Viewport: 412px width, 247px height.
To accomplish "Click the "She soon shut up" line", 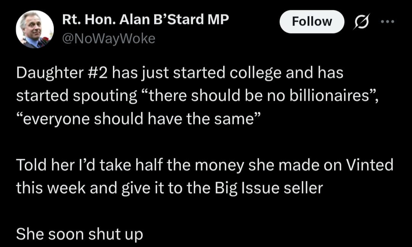I will coord(80,234).
